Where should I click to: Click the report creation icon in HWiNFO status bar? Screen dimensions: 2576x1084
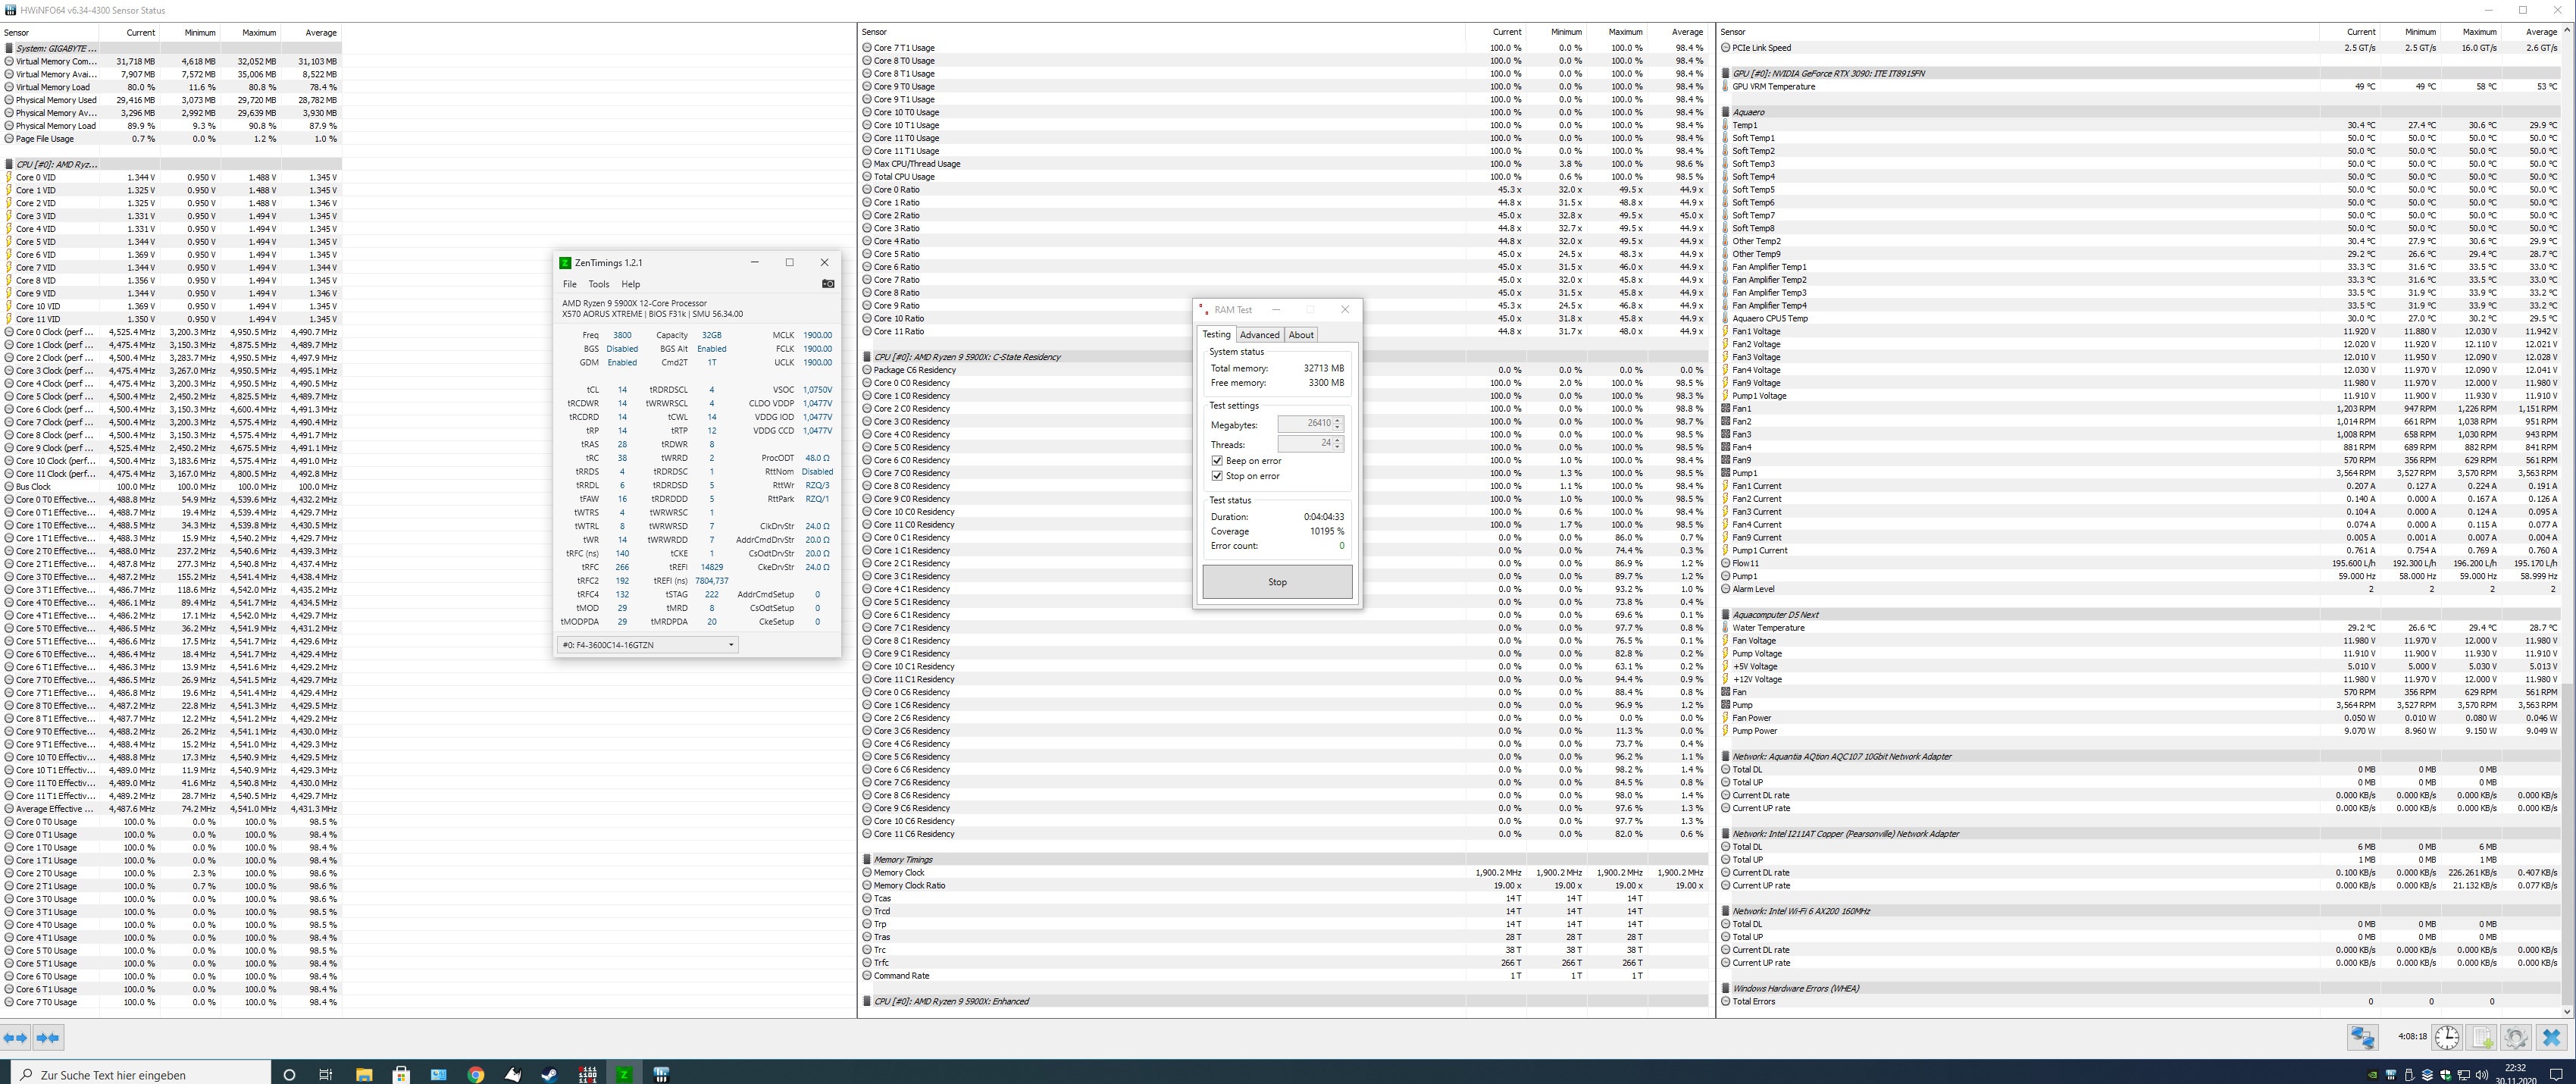point(2481,1038)
